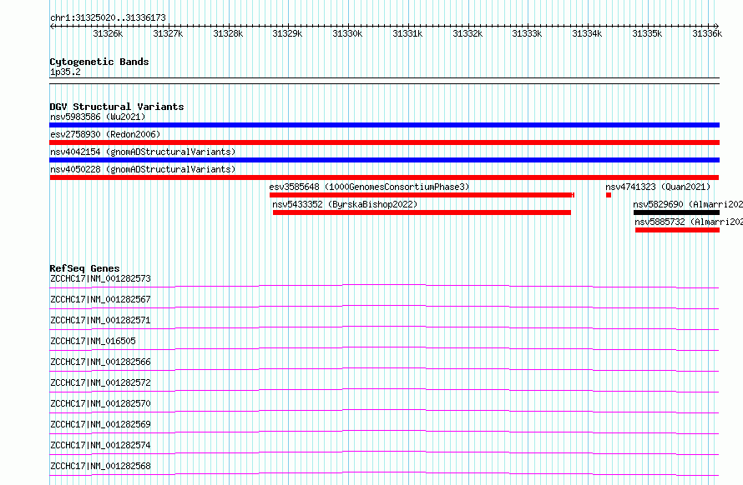The image size is (743, 485).
Task: Select the nsv4050228 gnomAD red variant bar
Action: [384, 177]
